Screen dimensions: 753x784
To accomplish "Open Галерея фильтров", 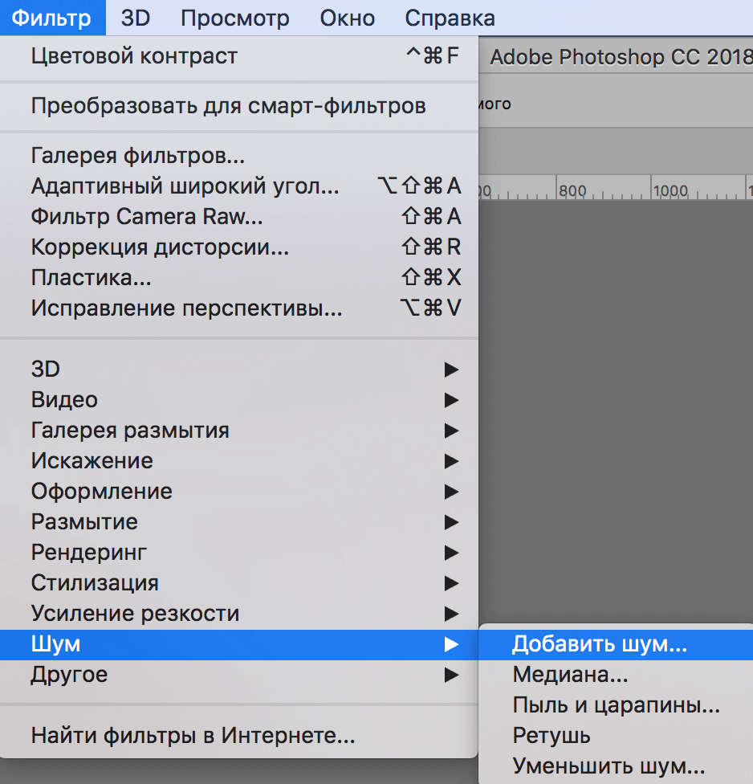I will [x=140, y=155].
